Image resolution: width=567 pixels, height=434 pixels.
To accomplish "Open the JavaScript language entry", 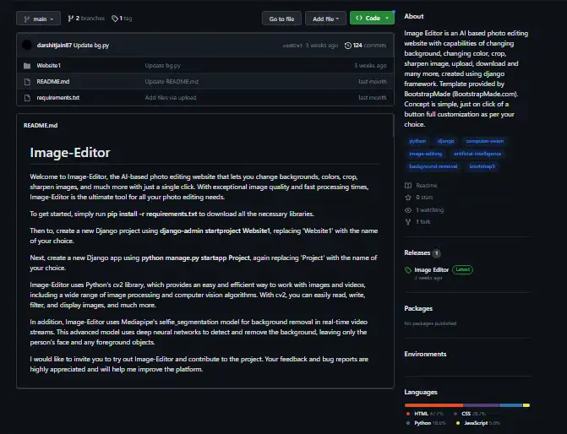I will pyautogui.click(x=478, y=423).
